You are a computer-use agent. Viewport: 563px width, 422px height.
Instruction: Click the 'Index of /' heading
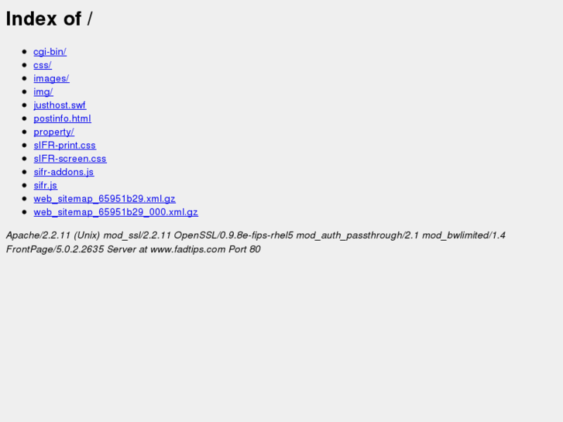[x=50, y=19]
